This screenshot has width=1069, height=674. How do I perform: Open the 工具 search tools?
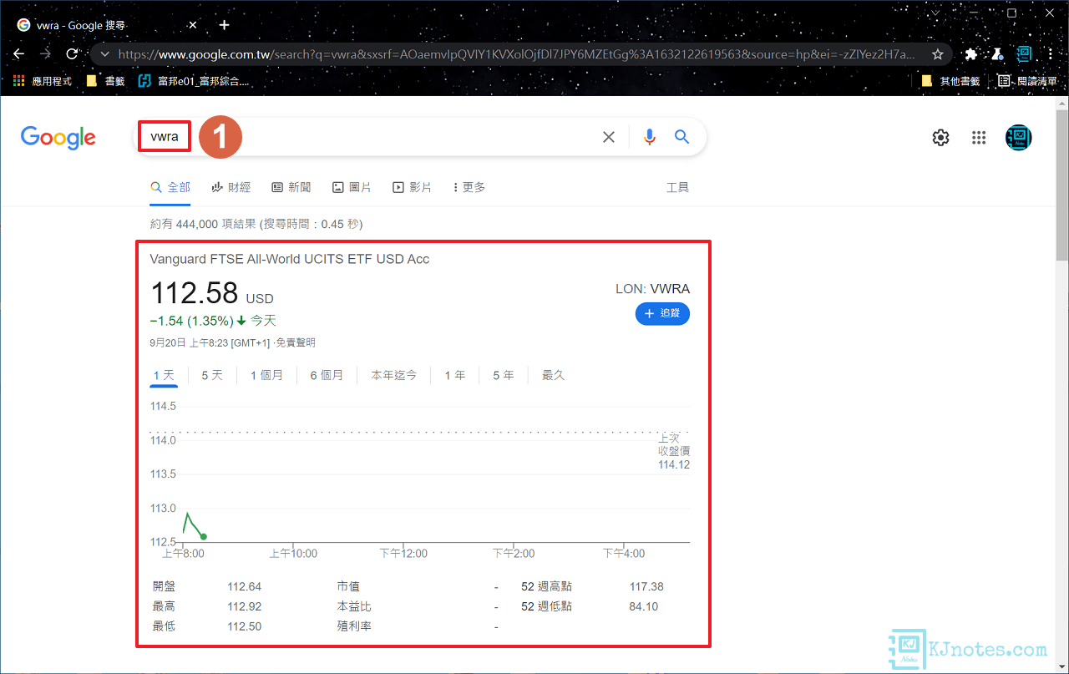click(677, 188)
